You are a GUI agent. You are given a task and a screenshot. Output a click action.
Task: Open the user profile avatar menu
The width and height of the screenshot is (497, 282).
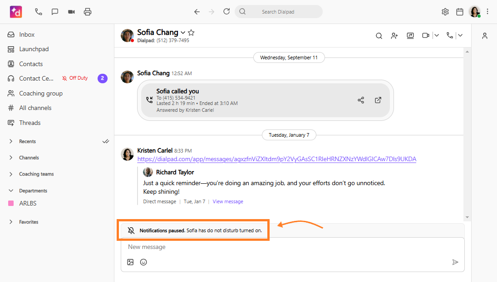pos(475,12)
